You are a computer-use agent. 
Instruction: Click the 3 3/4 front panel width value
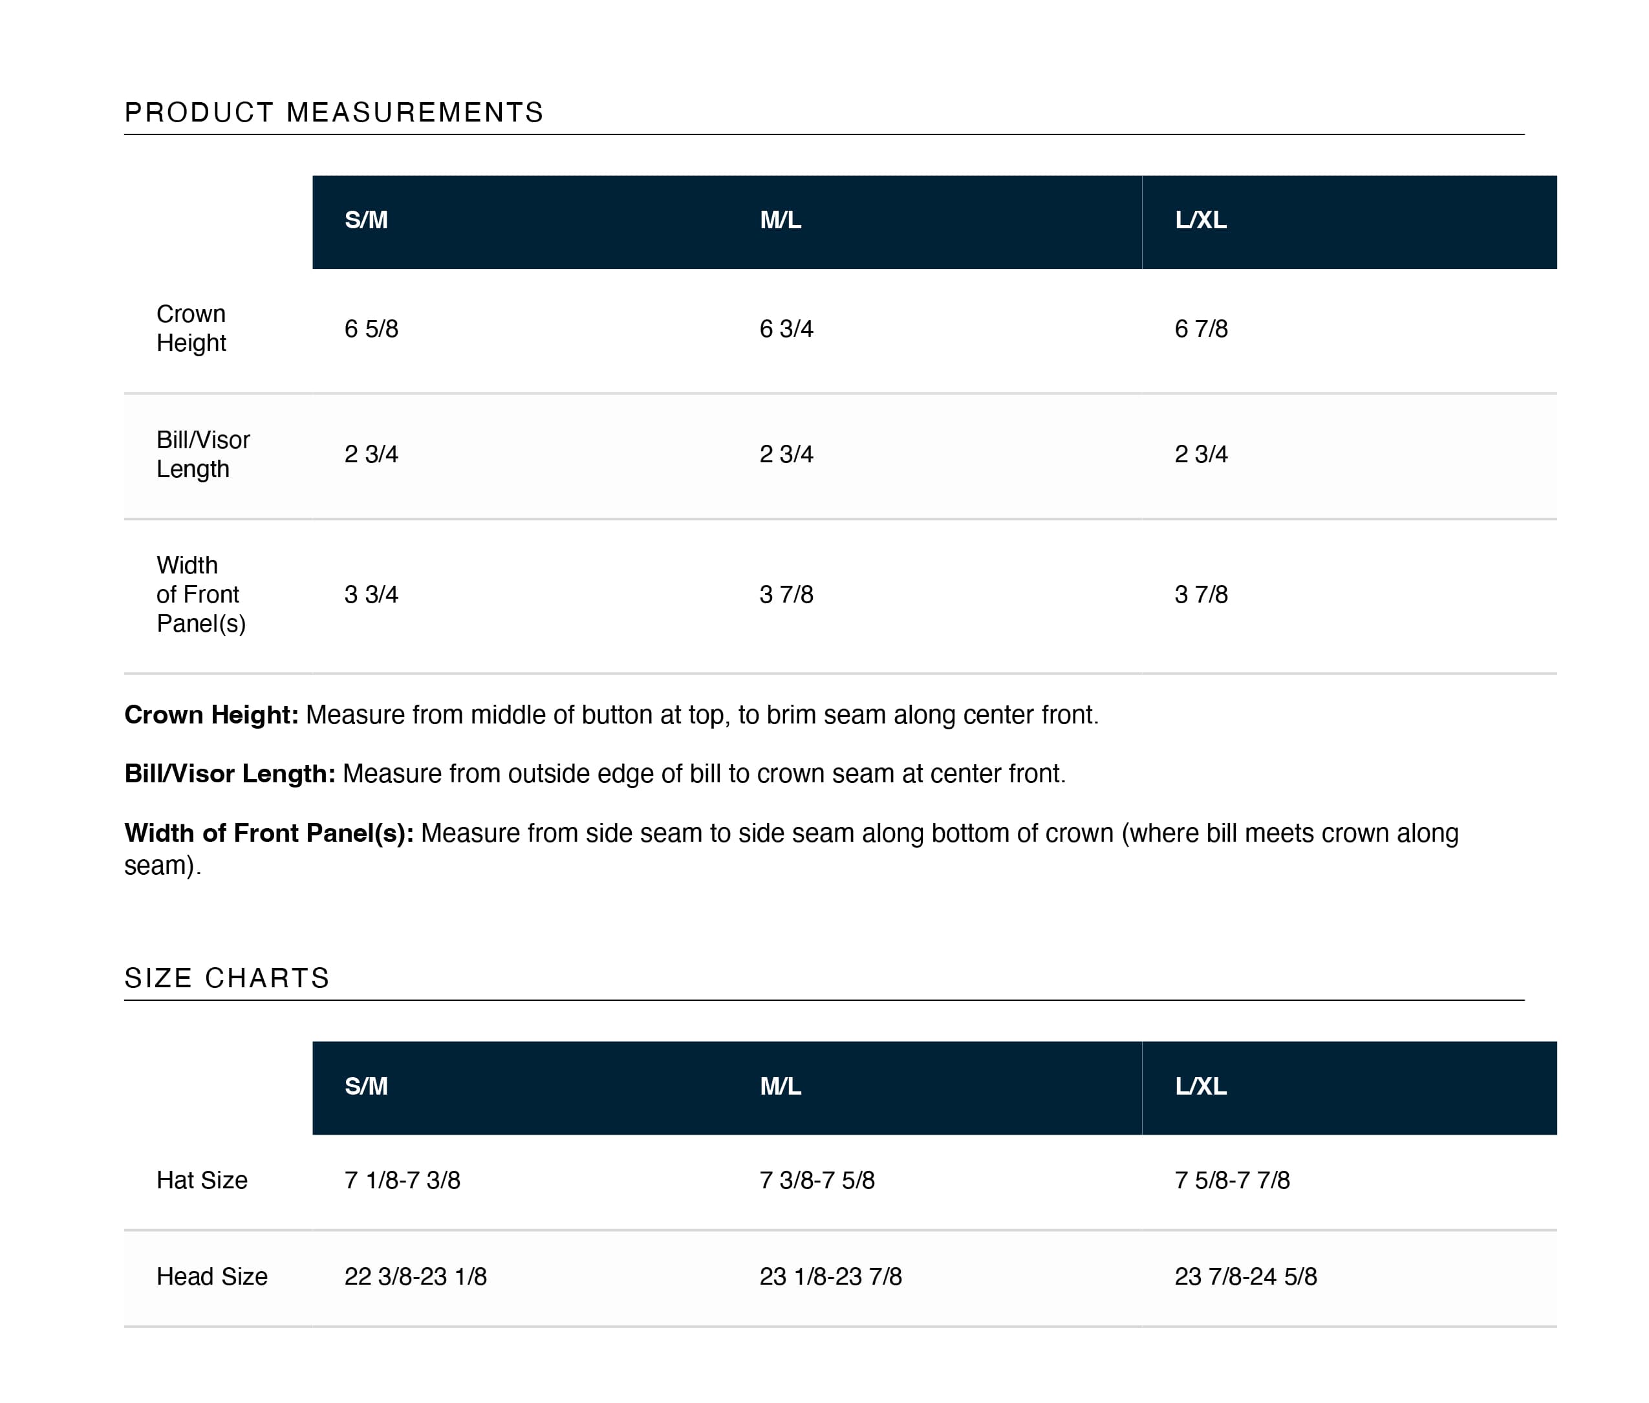point(371,594)
